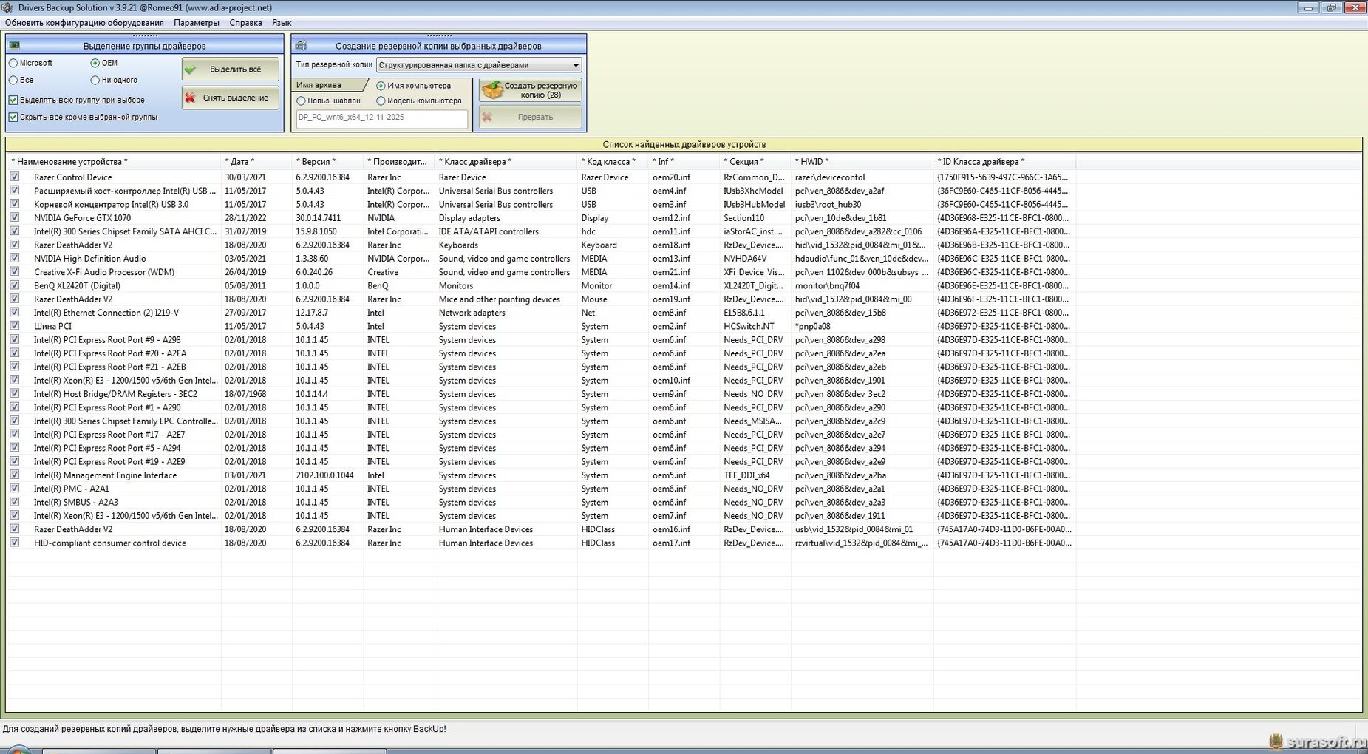Disable "Скрыть все кроме выбранной группы" checkbox
This screenshot has width=1368, height=754.
(x=13, y=118)
